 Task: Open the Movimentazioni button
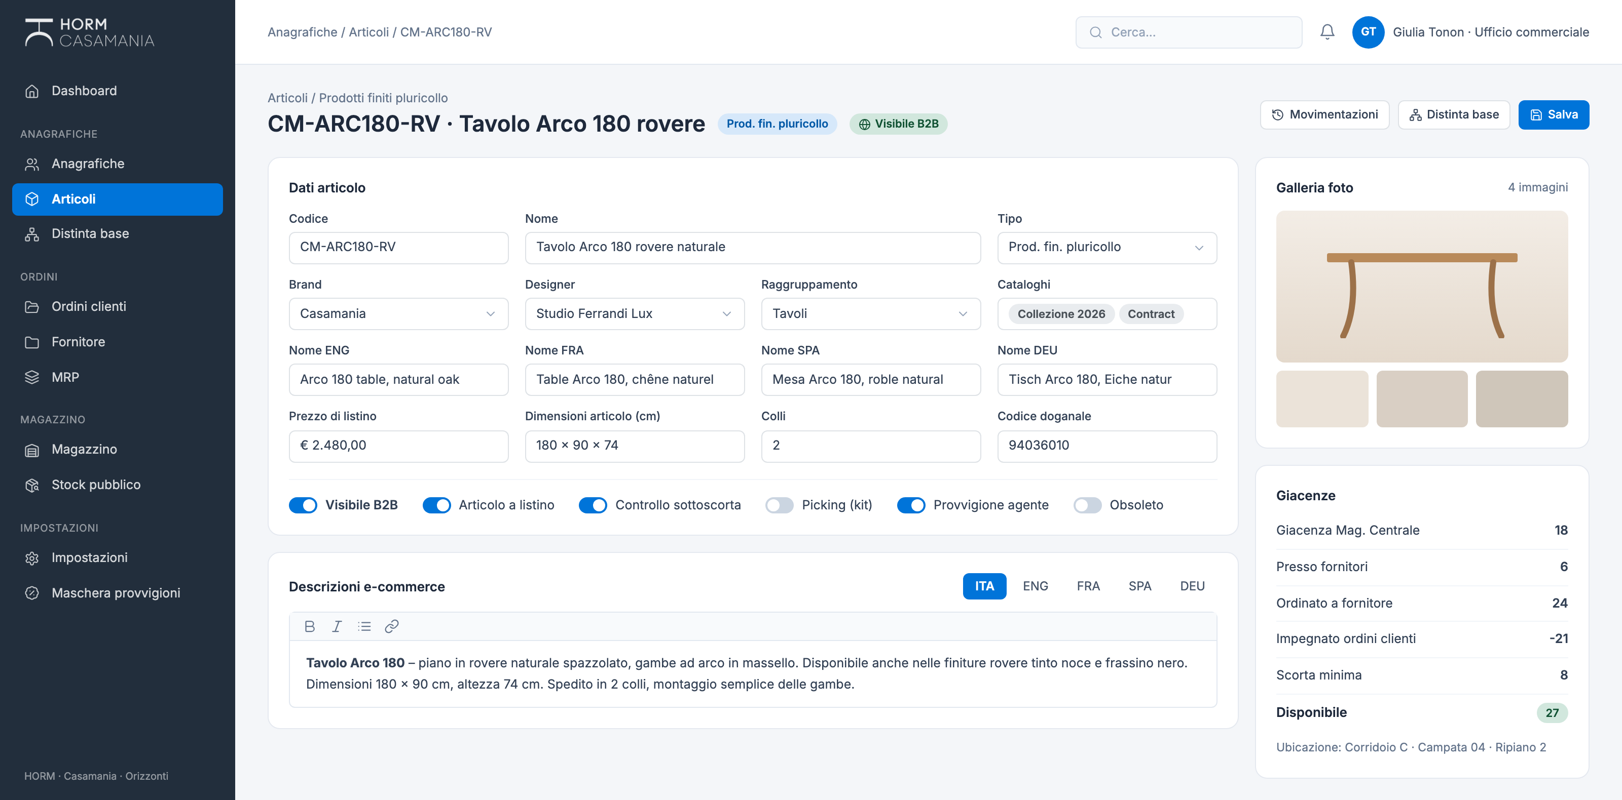click(x=1324, y=115)
